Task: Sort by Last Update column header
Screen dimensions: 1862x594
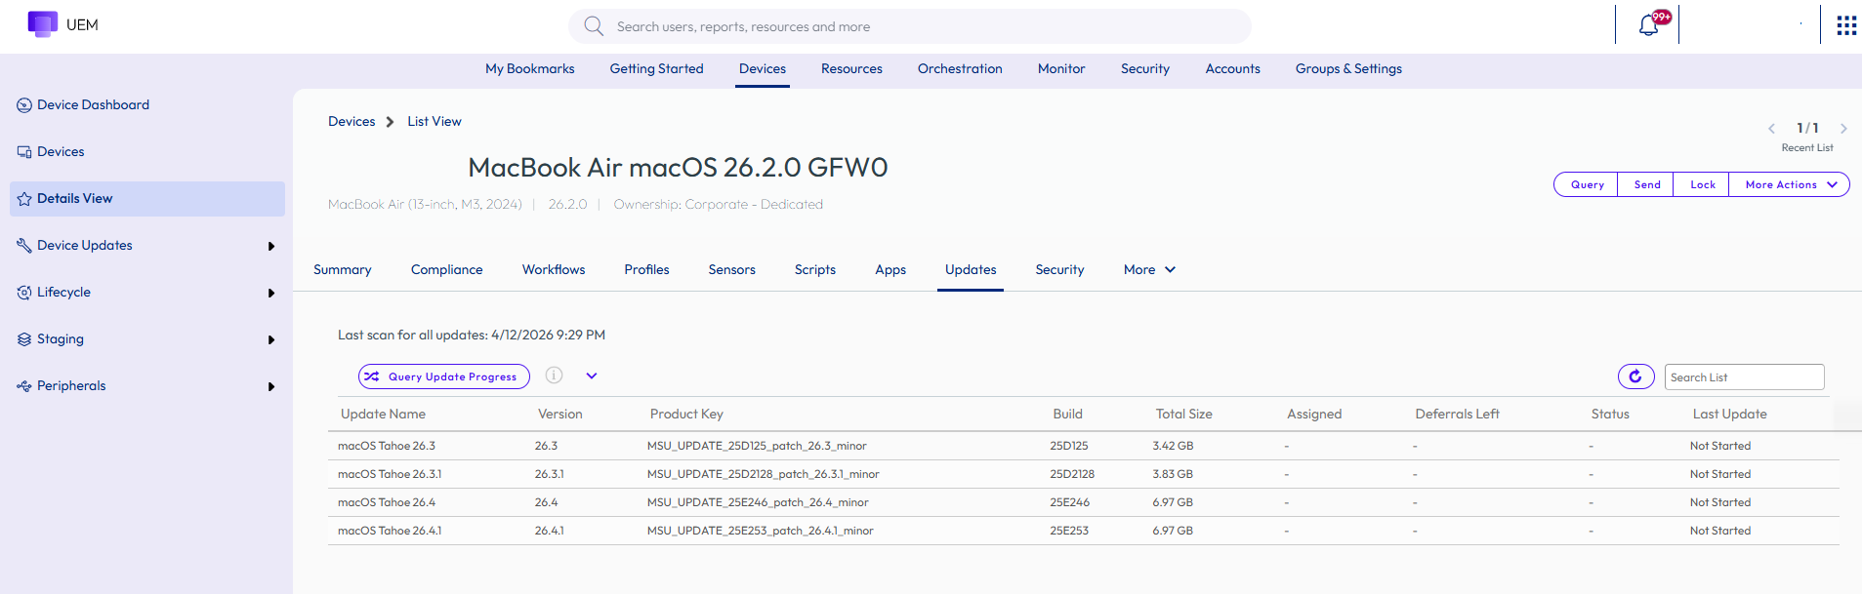Action: pyautogui.click(x=1729, y=415)
